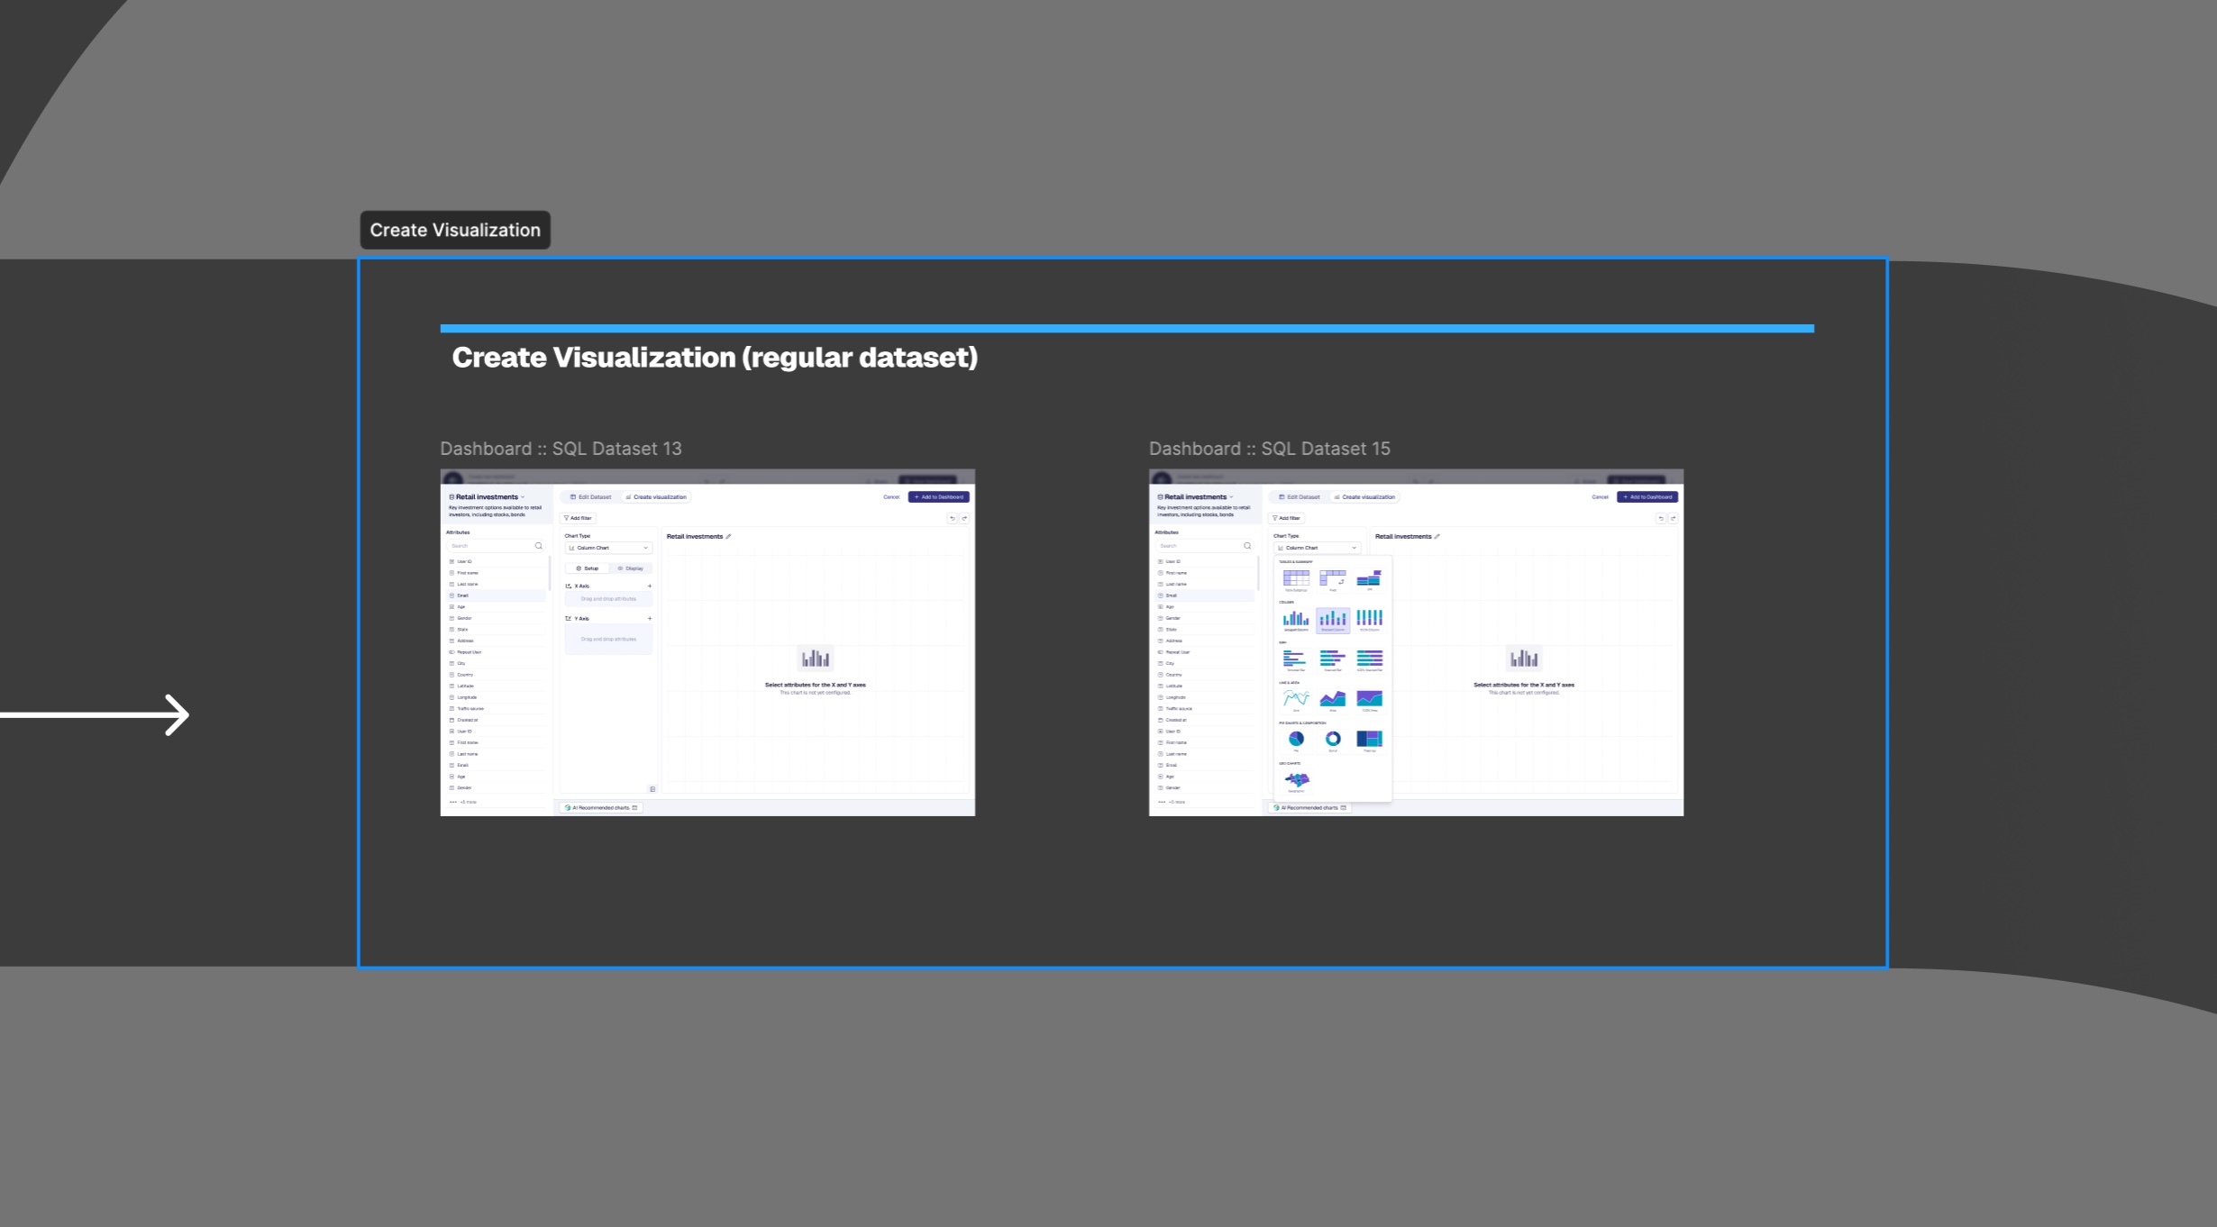The height and width of the screenshot is (1227, 2217).
Task: Select Latitude attribute in Dataset 15 frame
Action: (1205, 686)
